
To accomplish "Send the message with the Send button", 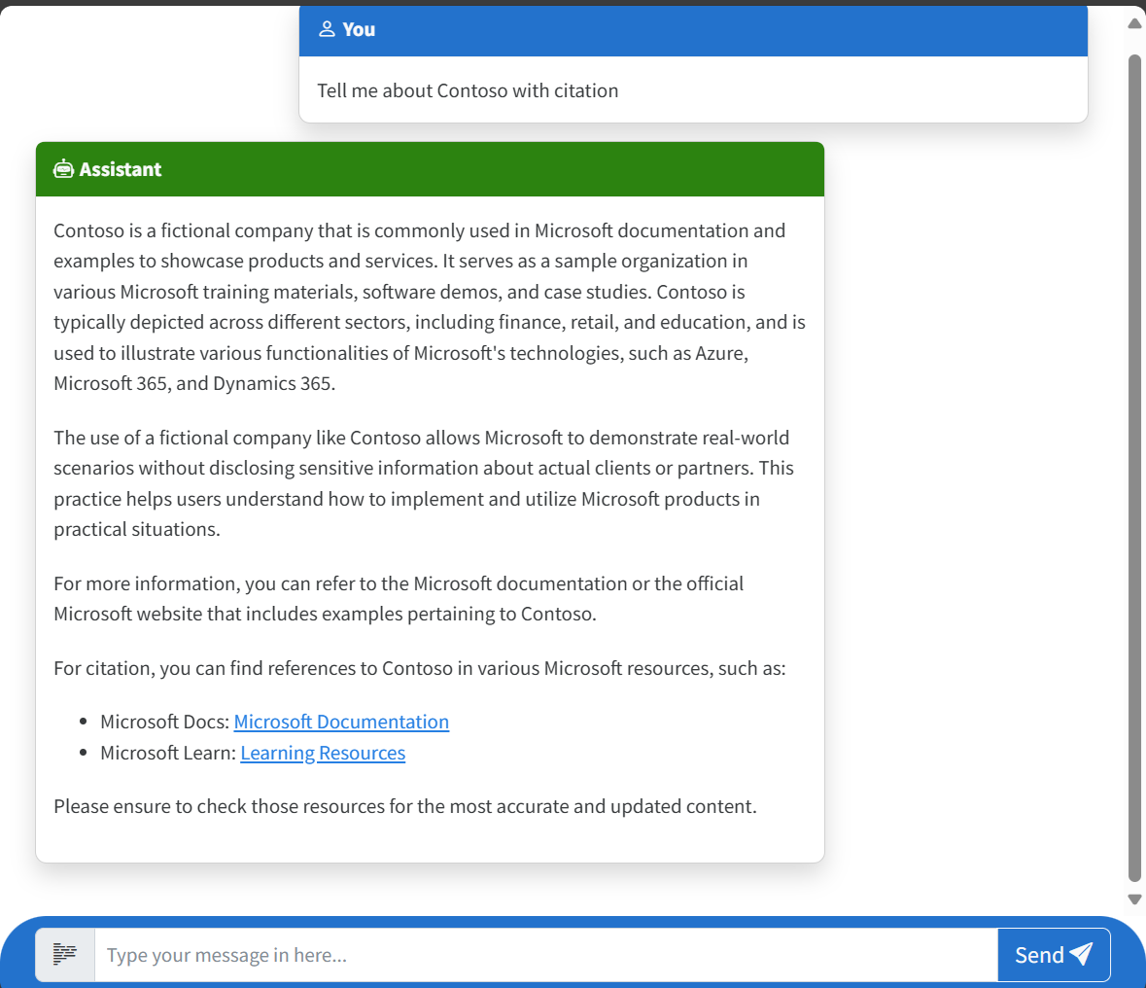I will click(x=1054, y=954).
